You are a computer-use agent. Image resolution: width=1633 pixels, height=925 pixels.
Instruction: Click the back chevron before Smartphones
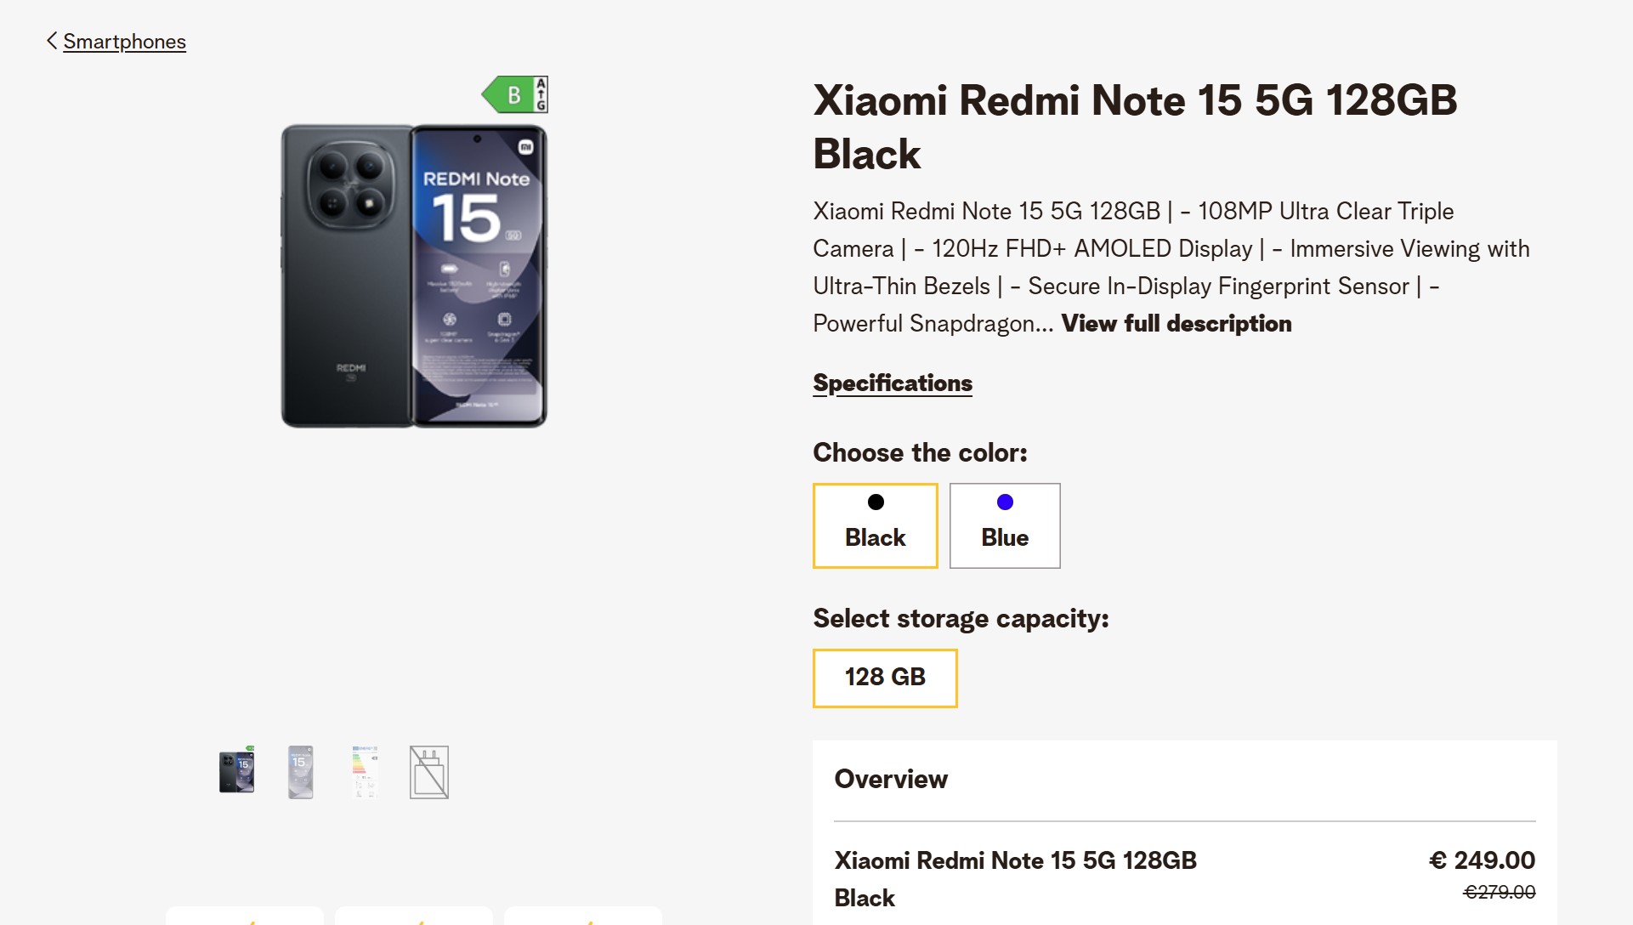[50, 39]
